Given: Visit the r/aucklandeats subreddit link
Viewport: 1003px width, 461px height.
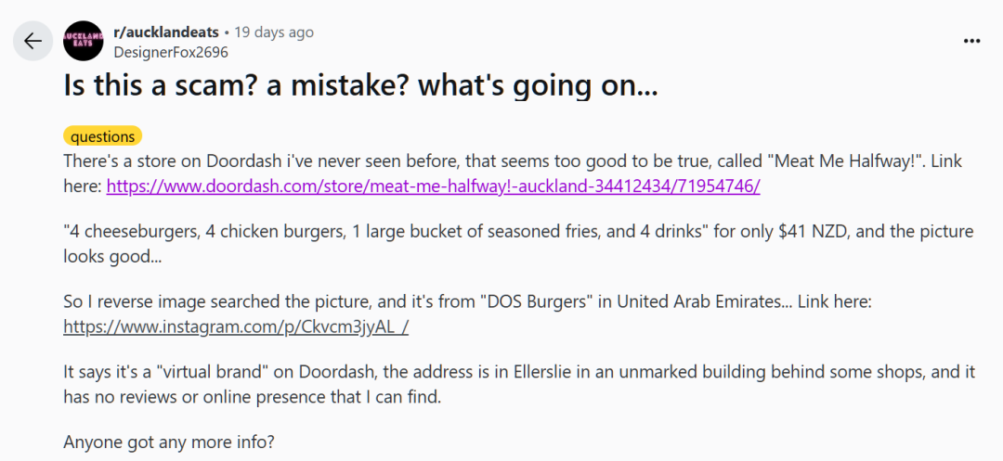Looking at the screenshot, I should pyautogui.click(x=165, y=32).
